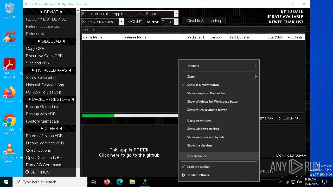This screenshot has height=187, width=333.
Task: Choose Cascade windows from context menu
Action: tap(219, 121)
